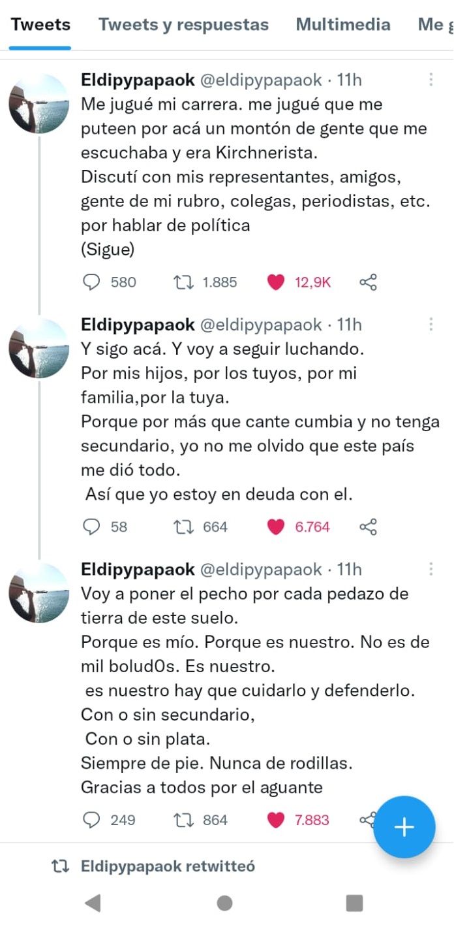454x942 pixels.
Task: Switch to Tweets y respuestas tab
Action: click(183, 25)
